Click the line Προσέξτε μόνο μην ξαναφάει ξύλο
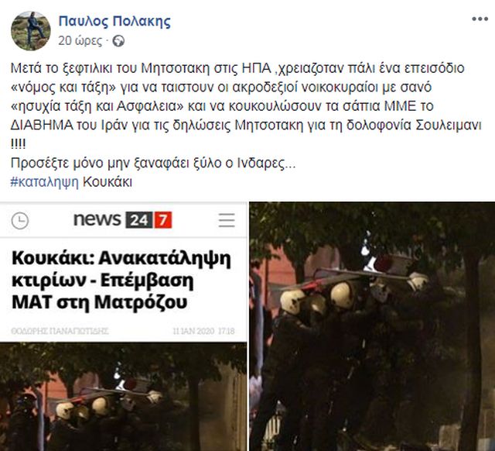 pos(153,164)
